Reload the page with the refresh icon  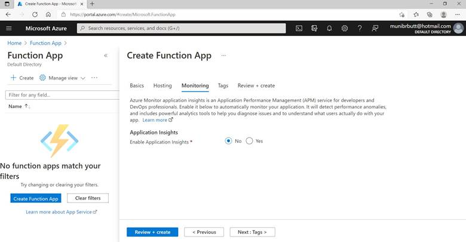[35, 14]
